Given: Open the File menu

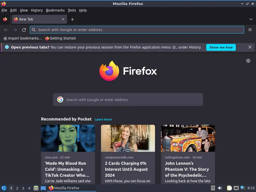Looking at the screenshot, I should pyautogui.click(x=4, y=10).
